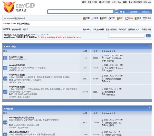Jump to last post icon dated 2015-9-16
Image resolution: width=154 pixels, height=136 pixels.
(x=102, y=89)
